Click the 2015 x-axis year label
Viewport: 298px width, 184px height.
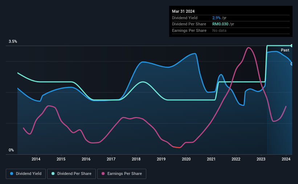coord(61,159)
